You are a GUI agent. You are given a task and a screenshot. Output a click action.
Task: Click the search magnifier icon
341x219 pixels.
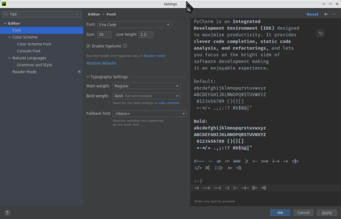pyautogui.click(x=6, y=14)
